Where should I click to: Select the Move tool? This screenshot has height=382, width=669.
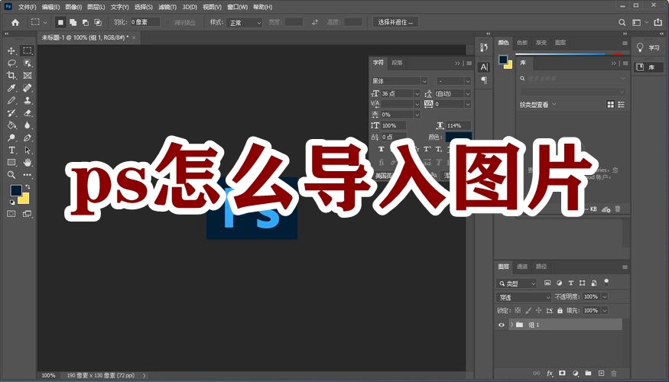pyautogui.click(x=11, y=50)
